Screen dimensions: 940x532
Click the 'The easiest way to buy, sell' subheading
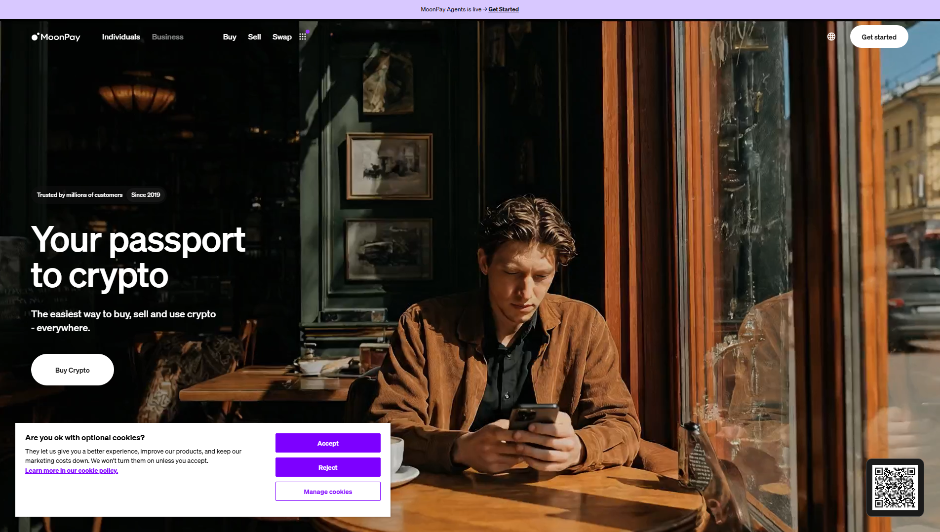click(x=123, y=321)
